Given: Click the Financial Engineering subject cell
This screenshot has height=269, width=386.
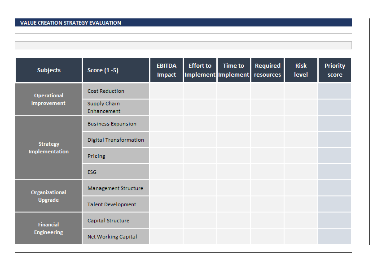Looking at the screenshot, I should pyautogui.click(x=48, y=228).
